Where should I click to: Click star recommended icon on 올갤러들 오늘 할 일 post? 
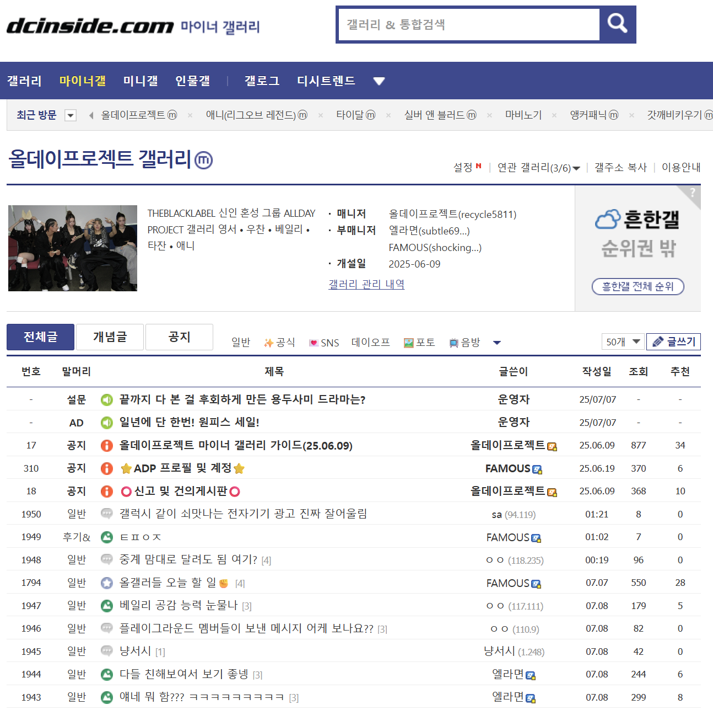(107, 583)
